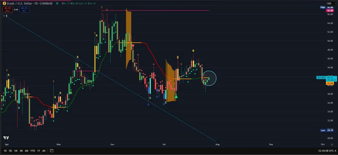The width and height of the screenshot is (338, 155).
Task: Select the 1Y time range
Action: pyautogui.click(x=38, y=151)
